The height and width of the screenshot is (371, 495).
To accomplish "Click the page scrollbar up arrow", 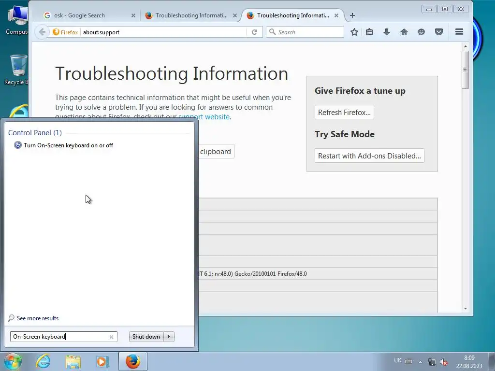I will point(466,46).
